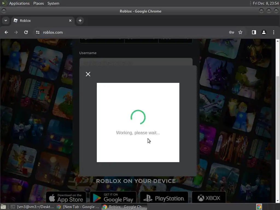Go back with Chrome's back arrow
The height and width of the screenshot is (210, 280).
6,32
